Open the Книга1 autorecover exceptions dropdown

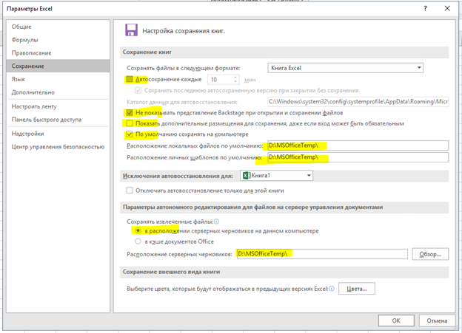tap(276, 176)
